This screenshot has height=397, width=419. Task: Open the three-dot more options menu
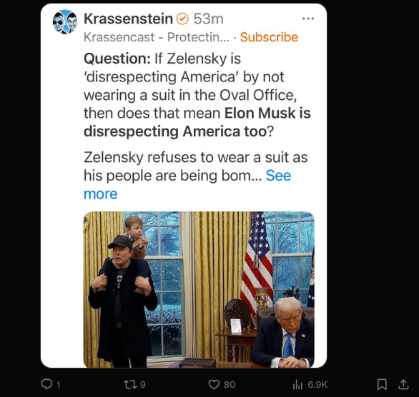308,19
